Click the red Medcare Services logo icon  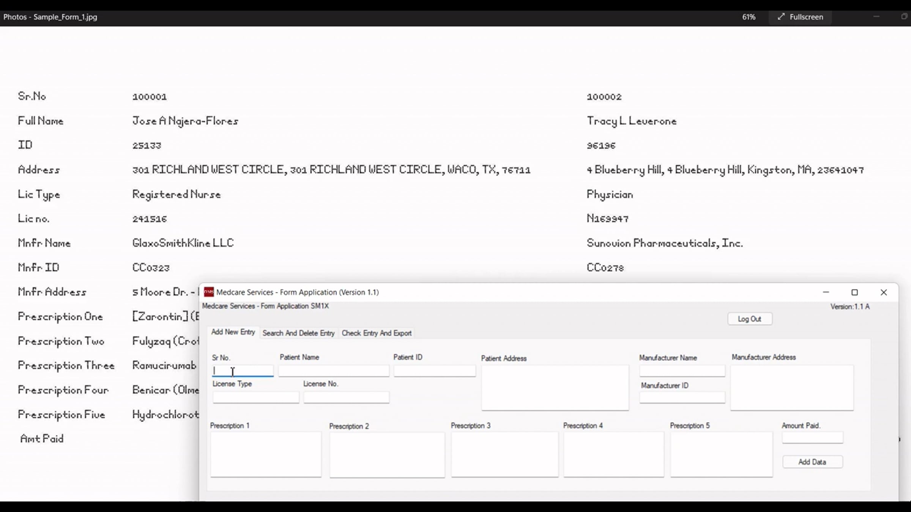coord(208,292)
